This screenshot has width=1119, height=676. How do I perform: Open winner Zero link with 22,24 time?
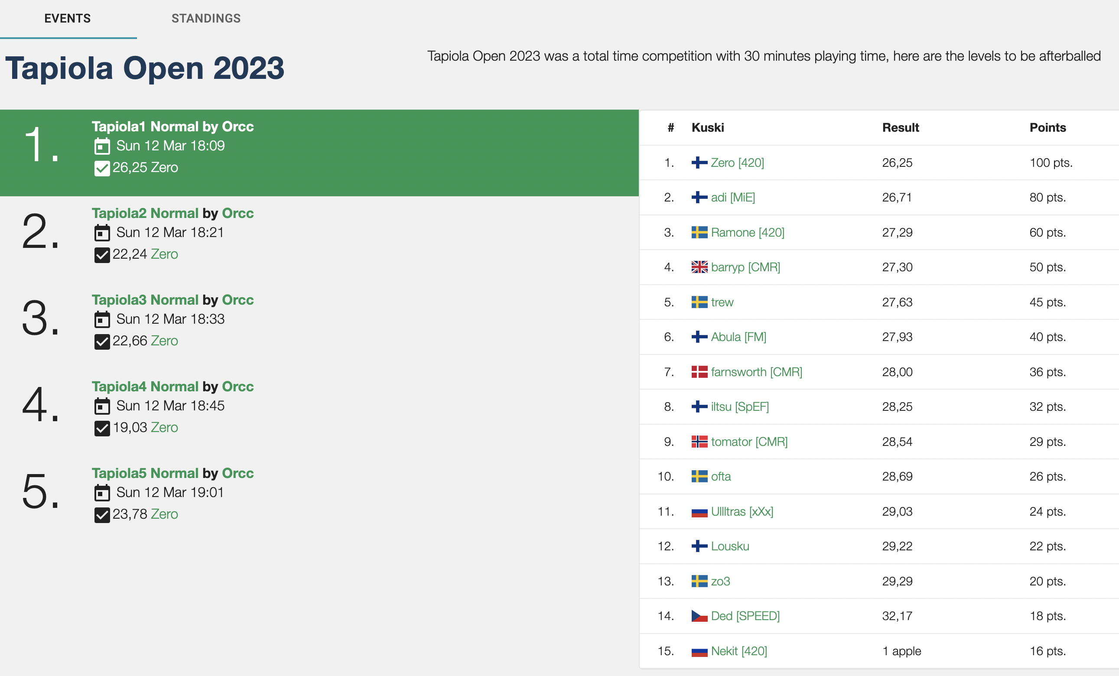[164, 254]
